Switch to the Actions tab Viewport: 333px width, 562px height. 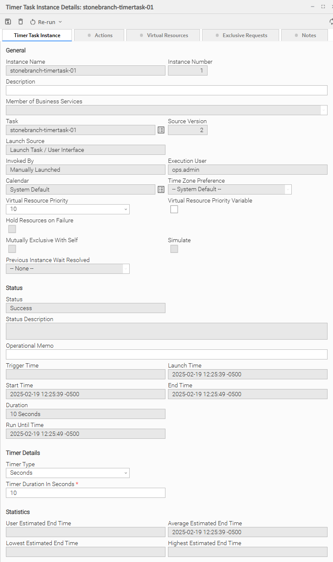pos(99,35)
